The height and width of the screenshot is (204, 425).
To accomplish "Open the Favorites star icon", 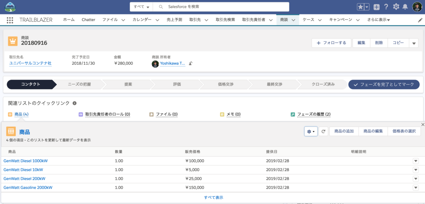I will coord(360,7).
